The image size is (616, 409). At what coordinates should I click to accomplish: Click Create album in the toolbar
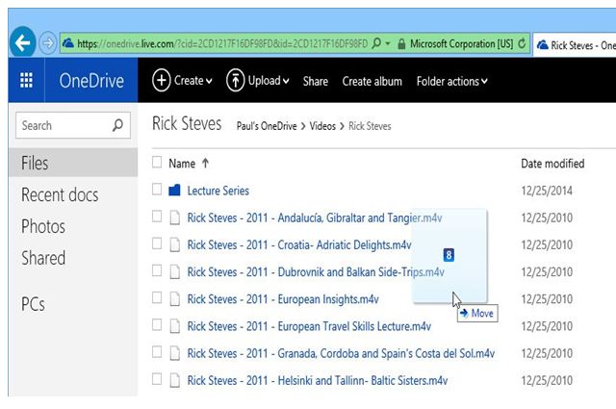tap(372, 82)
